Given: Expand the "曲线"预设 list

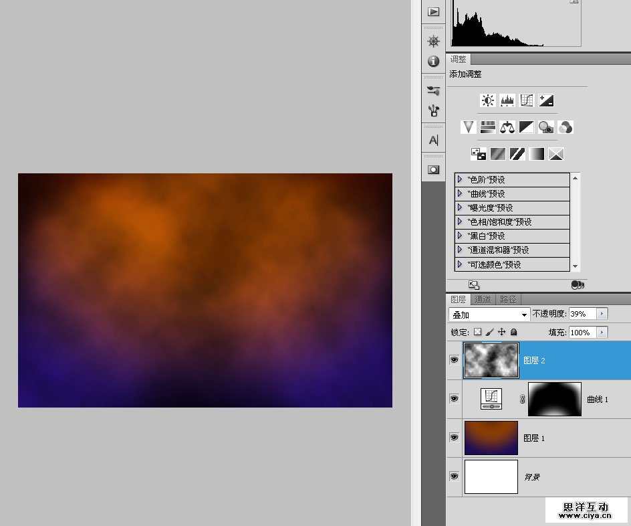Looking at the screenshot, I should pos(460,193).
